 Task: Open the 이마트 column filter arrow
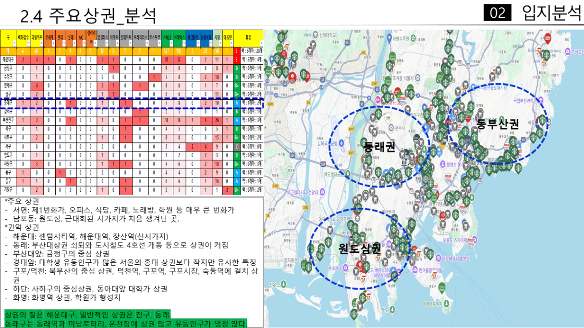117,44
